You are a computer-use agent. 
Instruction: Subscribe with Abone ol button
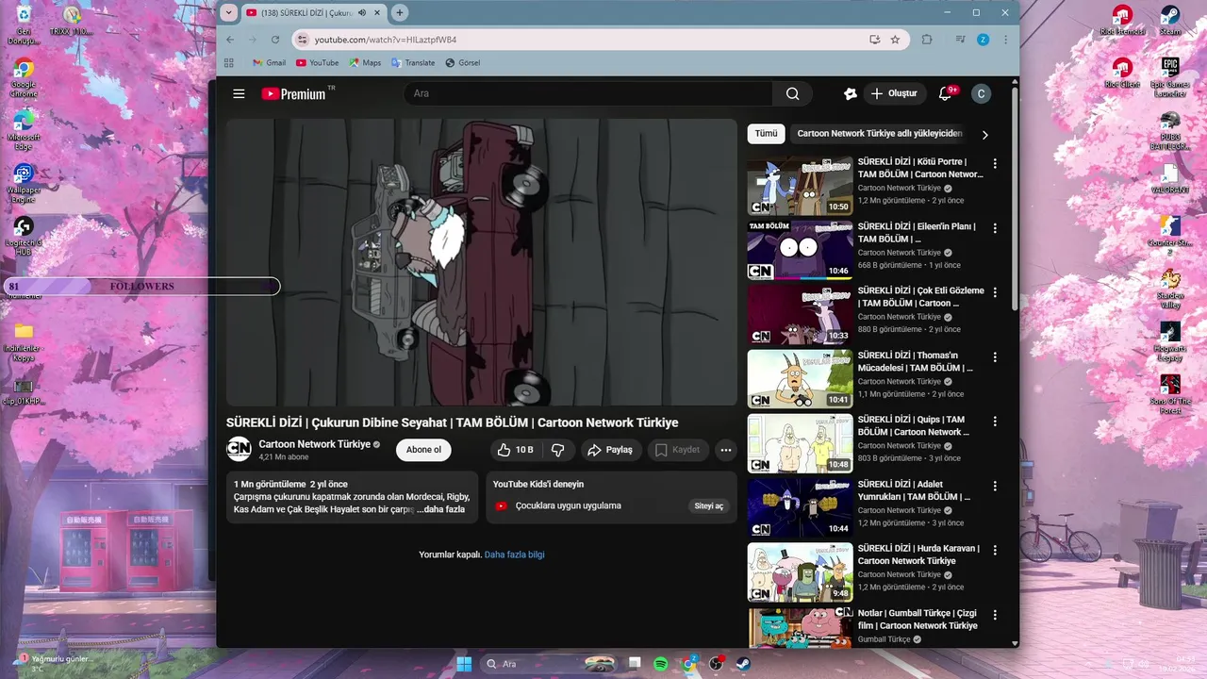click(423, 450)
